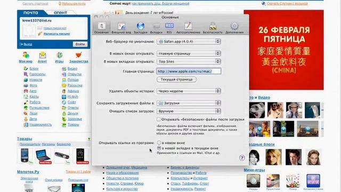Click the Выход link
This screenshot has width=341, height=192.
(28, 44)
